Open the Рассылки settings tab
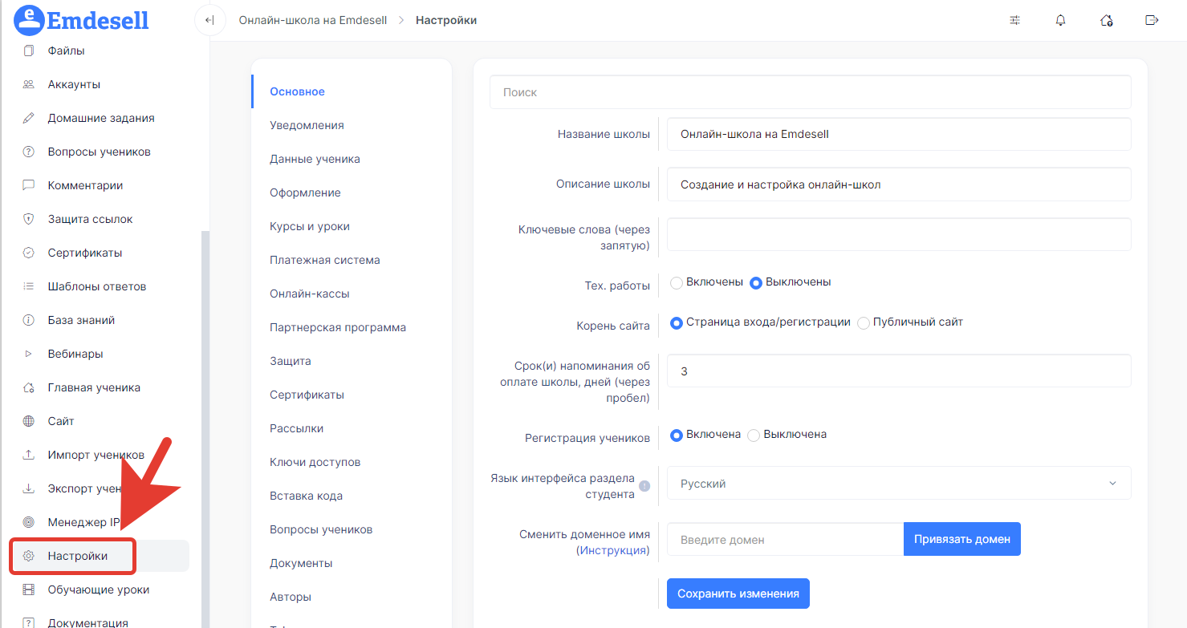This screenshot has width=1187, height=628. point(297,428)
